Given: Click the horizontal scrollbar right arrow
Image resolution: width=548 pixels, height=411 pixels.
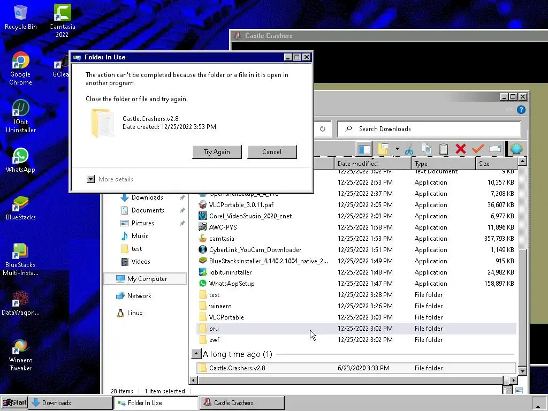Looking at the screenshot, I should [x=513, y=380].
